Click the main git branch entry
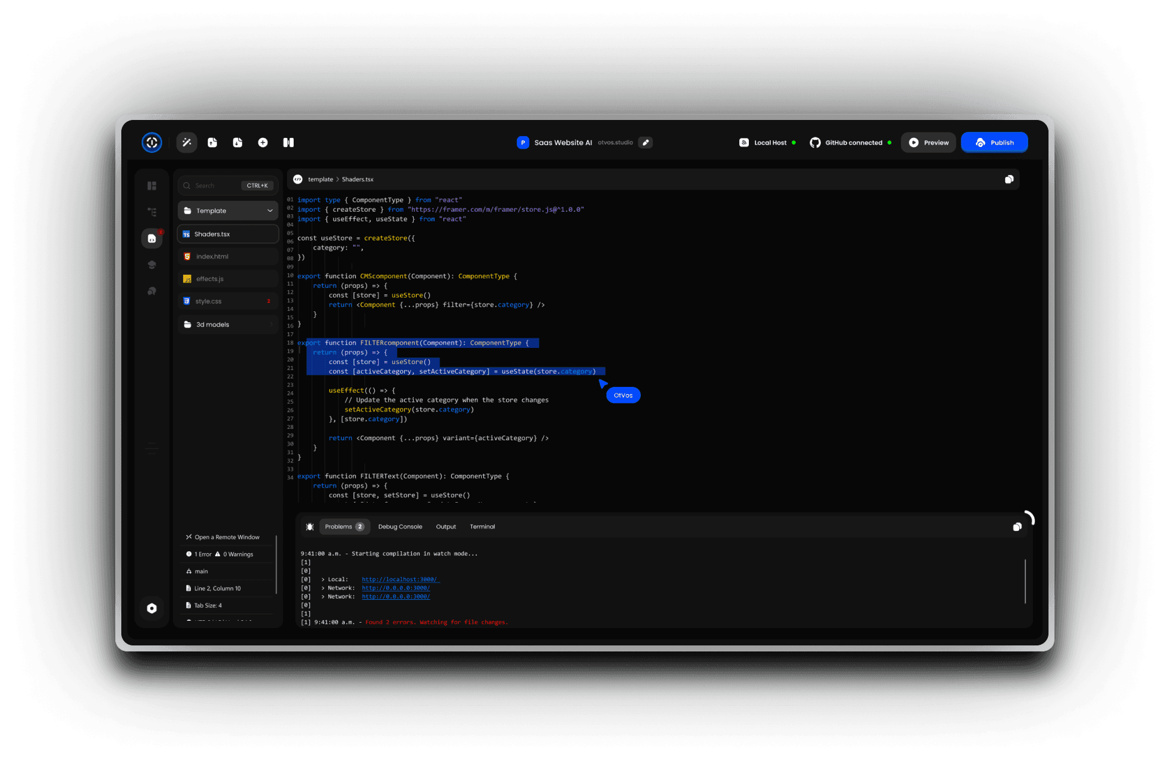Image resolution: width=1165 pixels, height=763 pixels. click(198, 572)
